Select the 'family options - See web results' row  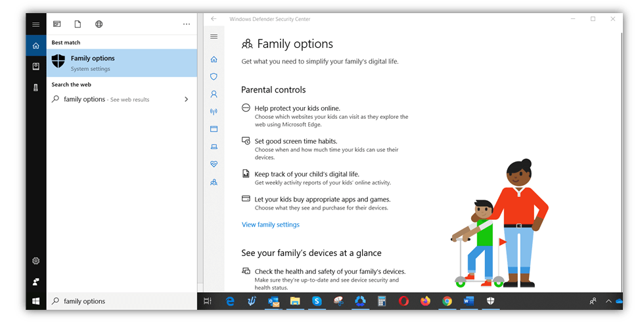tap(122, 99)
